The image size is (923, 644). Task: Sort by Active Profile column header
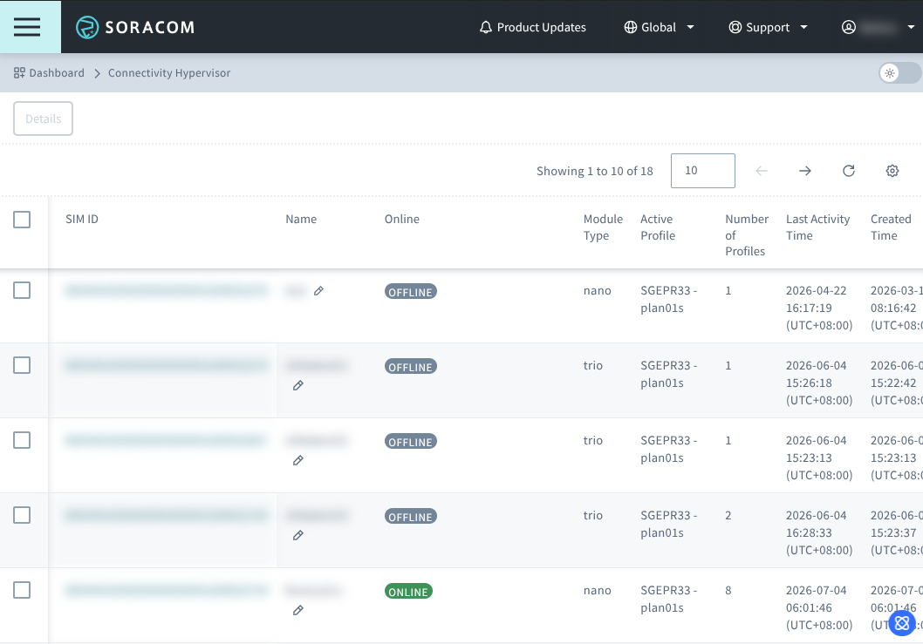coord(658,227)
